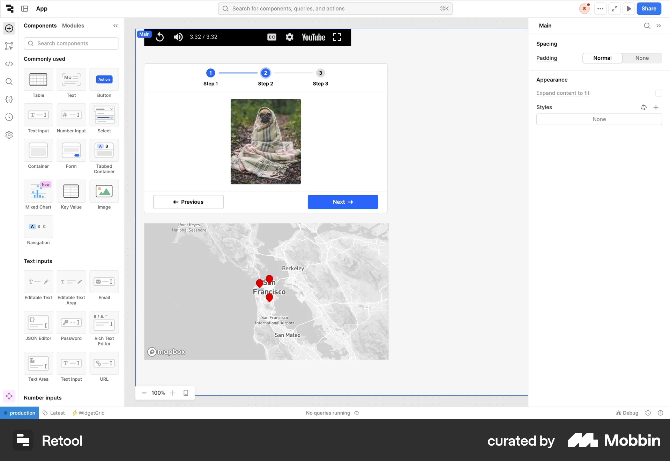Enable the Expand content to fit checkbox
Screen dimensions: 670x461
[x=658, y=93]
